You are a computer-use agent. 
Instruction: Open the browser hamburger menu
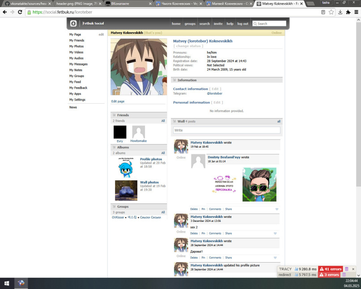356,12
